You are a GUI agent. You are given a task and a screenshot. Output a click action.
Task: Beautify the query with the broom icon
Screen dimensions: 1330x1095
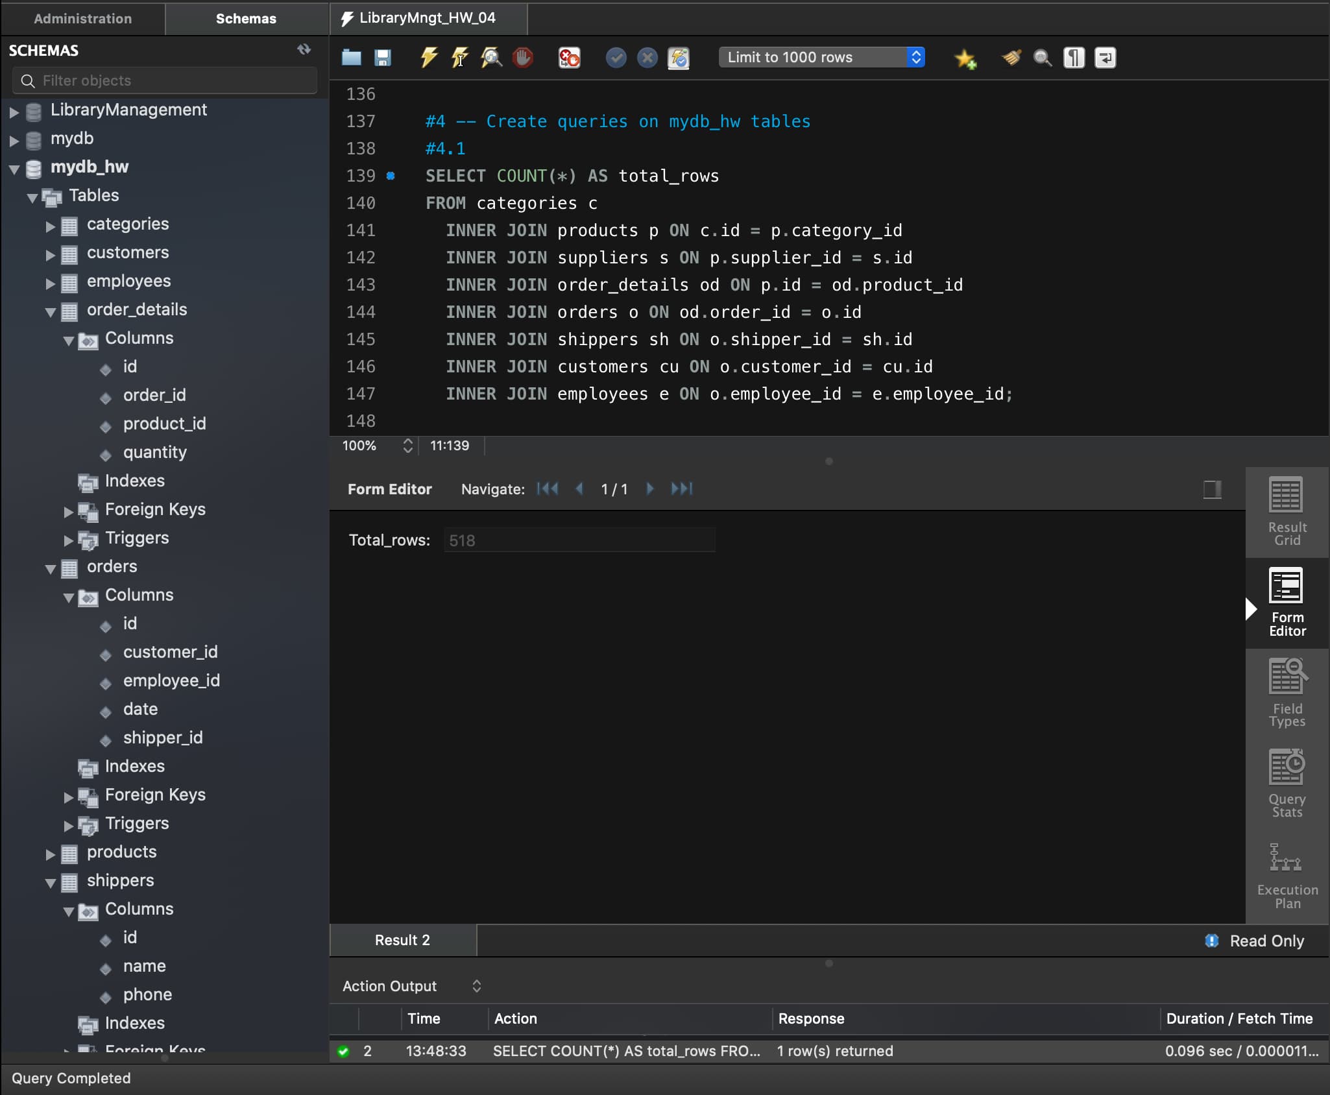pos(1011,58)
